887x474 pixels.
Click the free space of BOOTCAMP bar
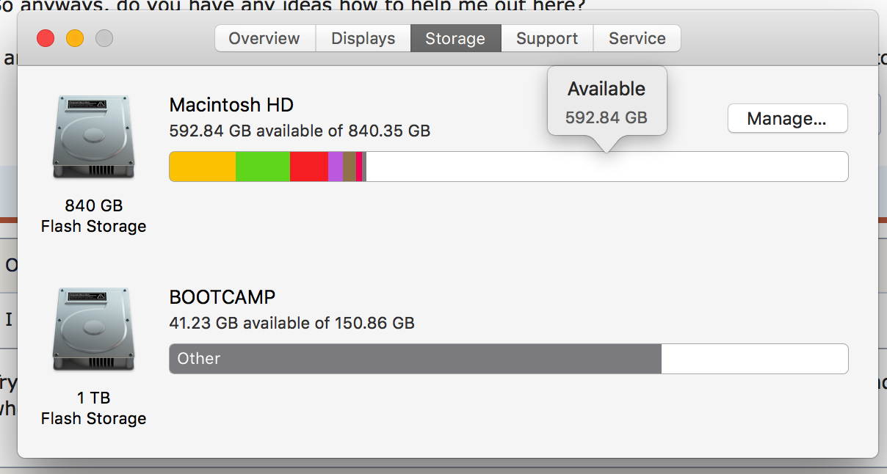(x=755, y=359)
